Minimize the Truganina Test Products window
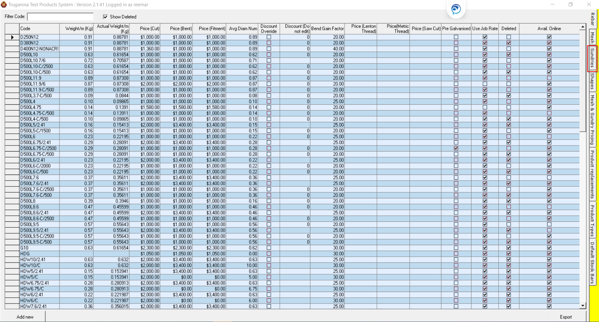 (552, 5)
